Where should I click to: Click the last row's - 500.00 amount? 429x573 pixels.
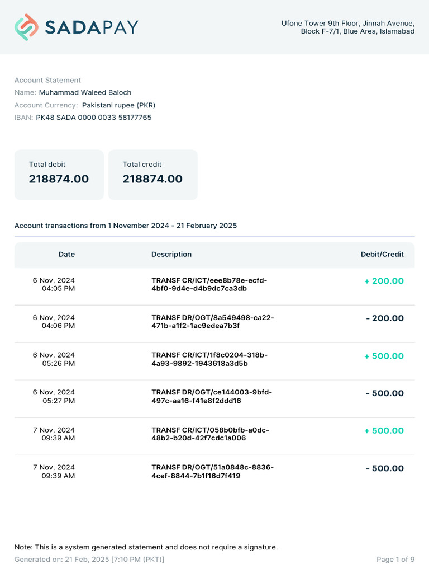384,468
